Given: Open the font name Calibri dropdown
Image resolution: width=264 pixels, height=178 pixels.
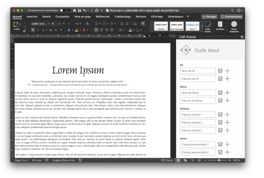Looking at the screenshot, I should pyautogui.click(x=40, y=24).
